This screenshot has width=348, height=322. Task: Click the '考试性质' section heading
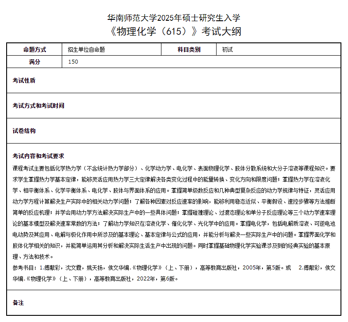24,80
